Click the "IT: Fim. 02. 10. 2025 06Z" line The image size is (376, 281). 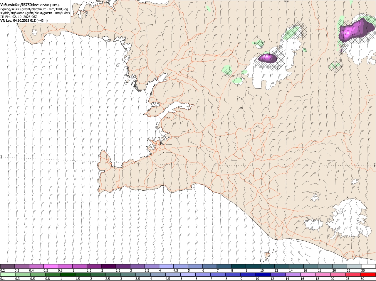pyautogui.click(x=18, y=17)
